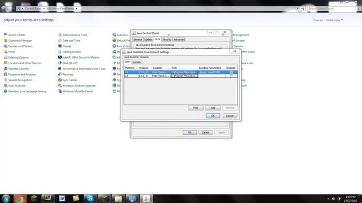Open the Windows Mobility Center icon
The height and width of the screenshot is (203, 362).
coord(60,91)
